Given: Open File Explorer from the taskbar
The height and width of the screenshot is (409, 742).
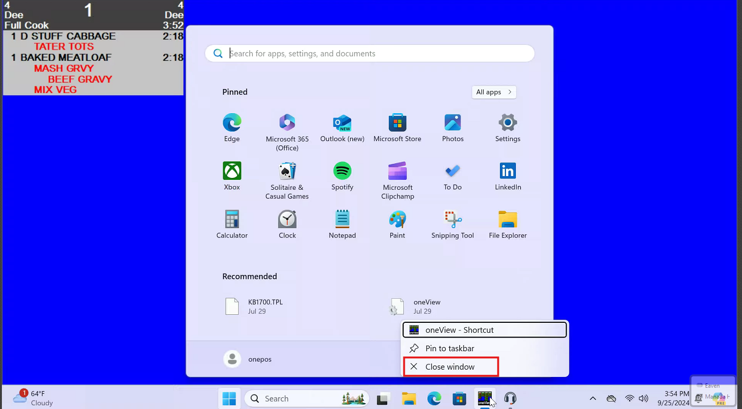Looking at the screenshot, I should pos(409,399).
